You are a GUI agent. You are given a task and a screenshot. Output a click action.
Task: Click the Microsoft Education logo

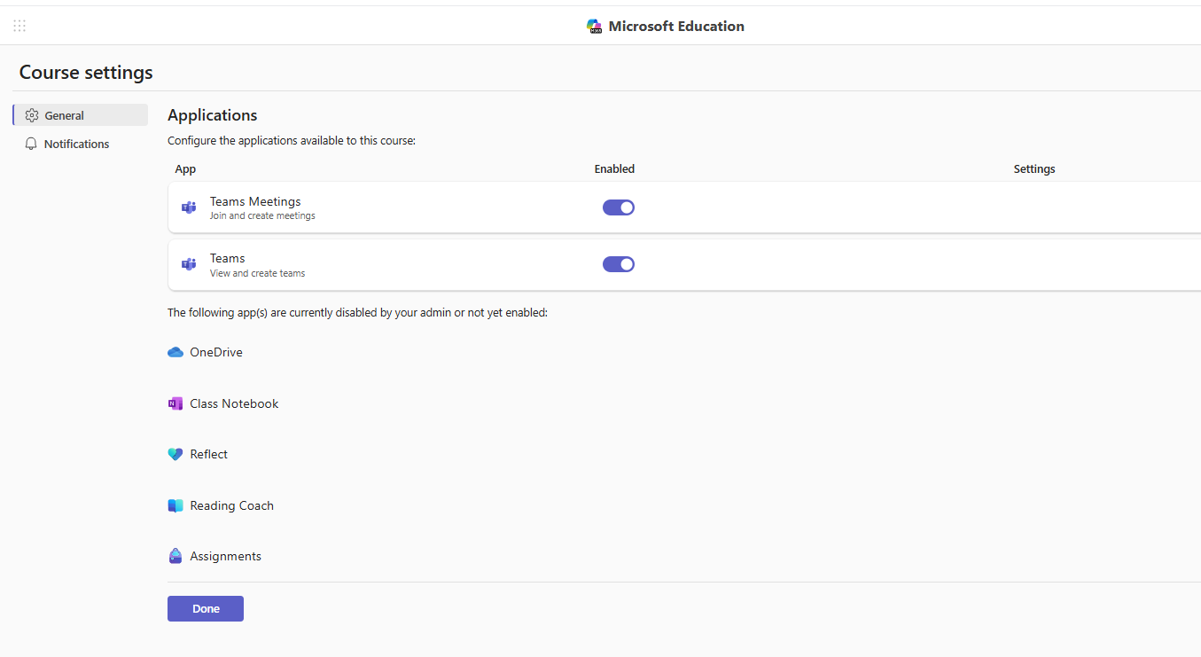point(594,26)
